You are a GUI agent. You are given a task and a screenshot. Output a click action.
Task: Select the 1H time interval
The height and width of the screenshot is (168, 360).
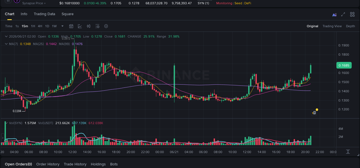tap(33, 26)
